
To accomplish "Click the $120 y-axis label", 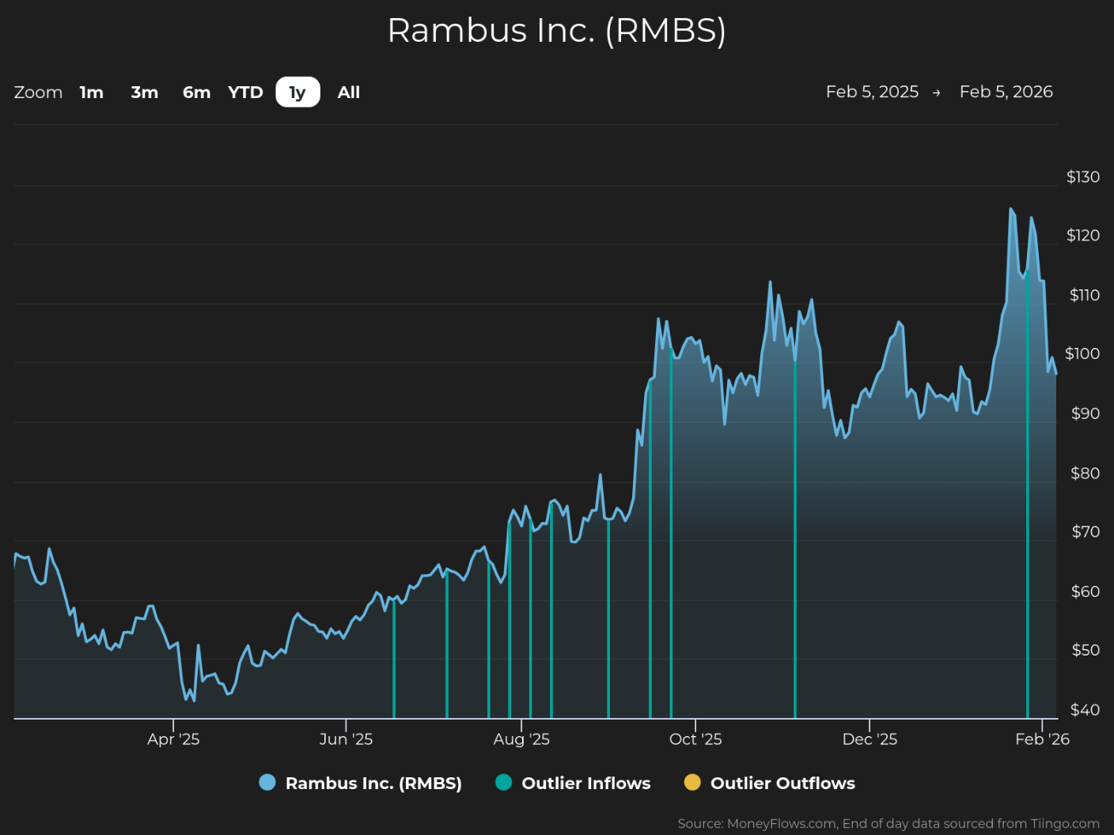I will [x=1083, y=236].
